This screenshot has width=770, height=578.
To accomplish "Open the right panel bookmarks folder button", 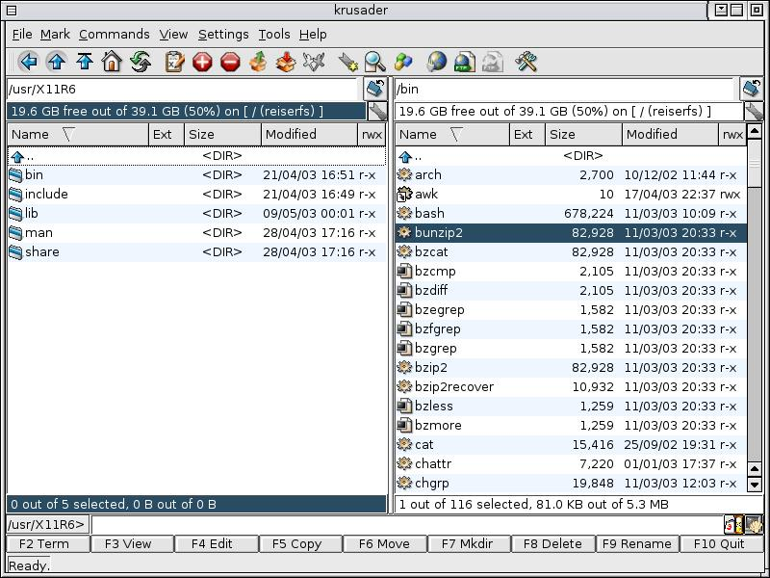I will coord(753,90).
